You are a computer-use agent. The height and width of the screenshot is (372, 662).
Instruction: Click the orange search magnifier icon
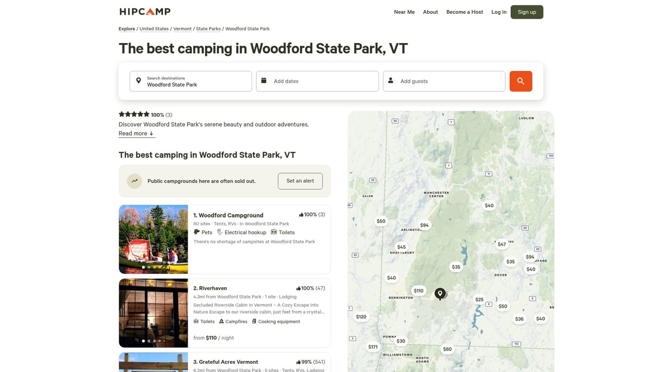click(520, 81)
